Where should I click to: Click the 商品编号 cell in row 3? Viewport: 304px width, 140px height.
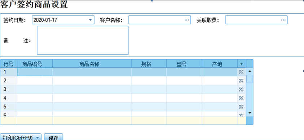tap(35, 89)
